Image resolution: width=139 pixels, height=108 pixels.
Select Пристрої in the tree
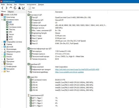9,59
